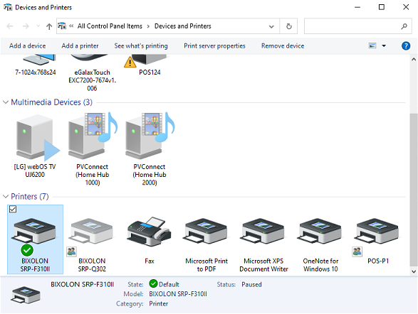Click the shared users badge on POS-P1
The image size is (418, 314).
pos(357,251)
